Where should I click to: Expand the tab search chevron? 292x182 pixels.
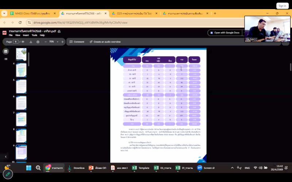4,13
